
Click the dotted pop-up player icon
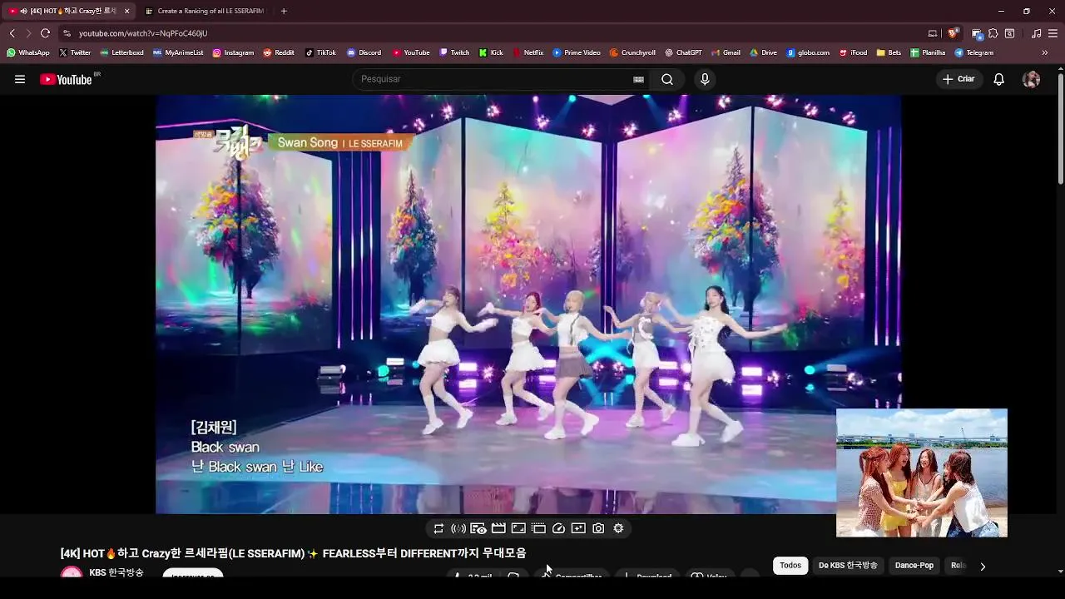(538, 528)
